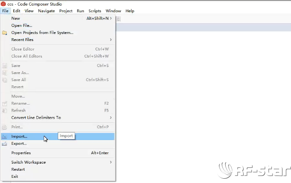Open the Help menu
Viewport: 291px width, 183px height.
click(130, 11)
